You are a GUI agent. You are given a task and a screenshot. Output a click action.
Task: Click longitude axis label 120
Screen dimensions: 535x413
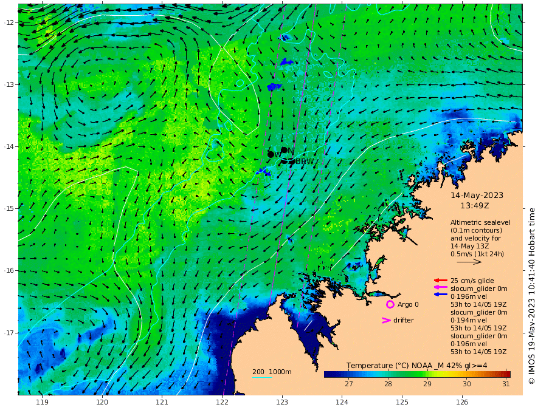pyautogui.click(x=102, y=403)
